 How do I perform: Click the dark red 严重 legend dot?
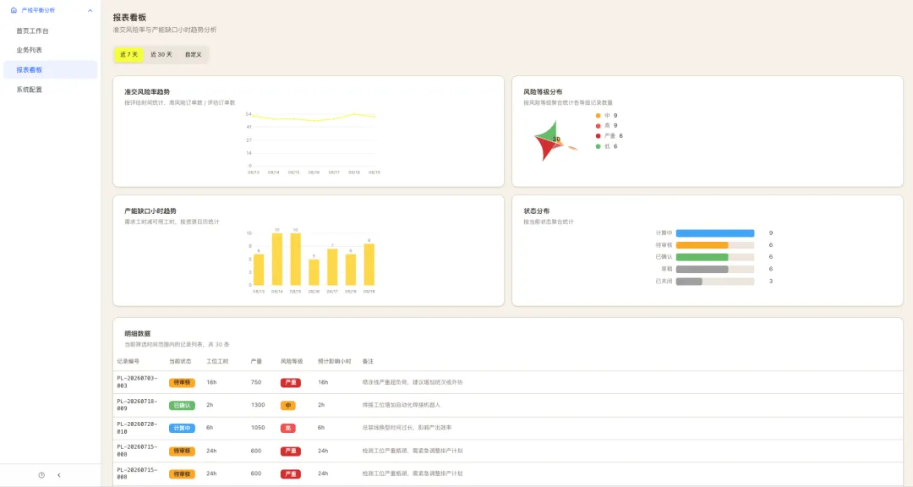pyautogui.click(x=598, y=136)
